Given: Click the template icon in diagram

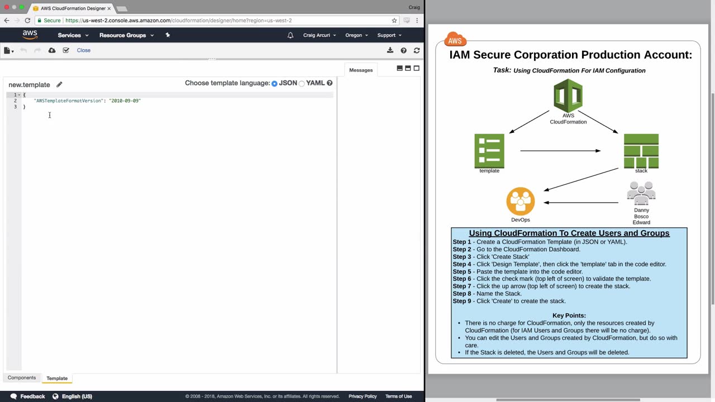Looking at the screenshot, I should pos(489,151).
